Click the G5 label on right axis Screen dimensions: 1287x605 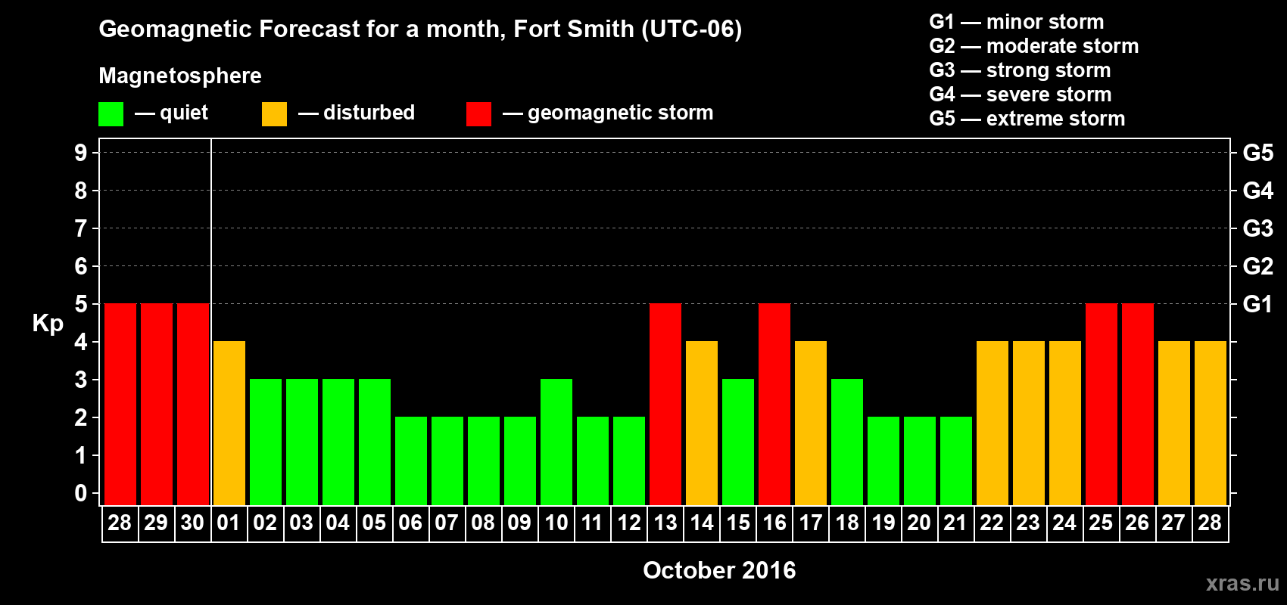tap(1258, 153)
